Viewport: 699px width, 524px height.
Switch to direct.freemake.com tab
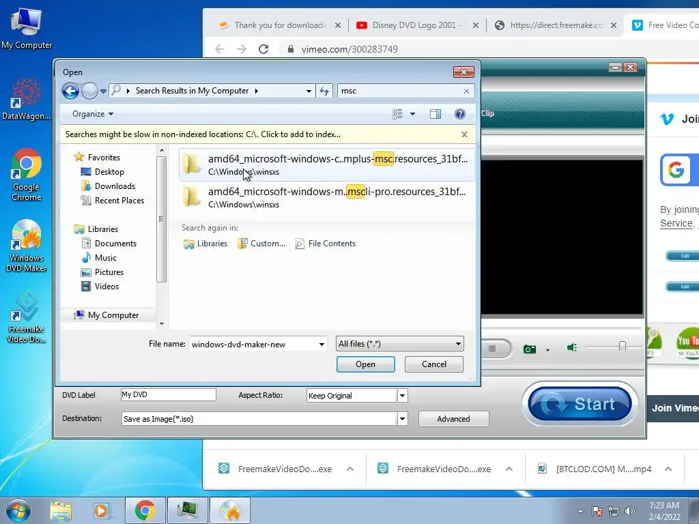[555, 25]
